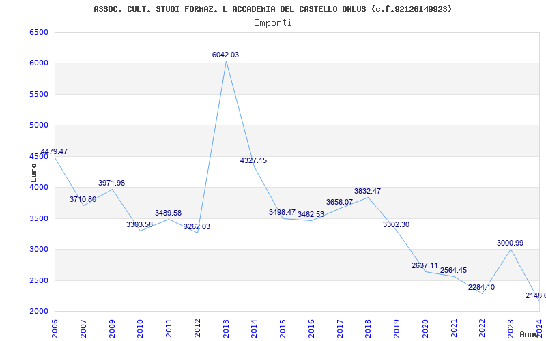Click the 3262.03 data label
The height and width of the screenshot is (341, 546).
tap(197, 226)
